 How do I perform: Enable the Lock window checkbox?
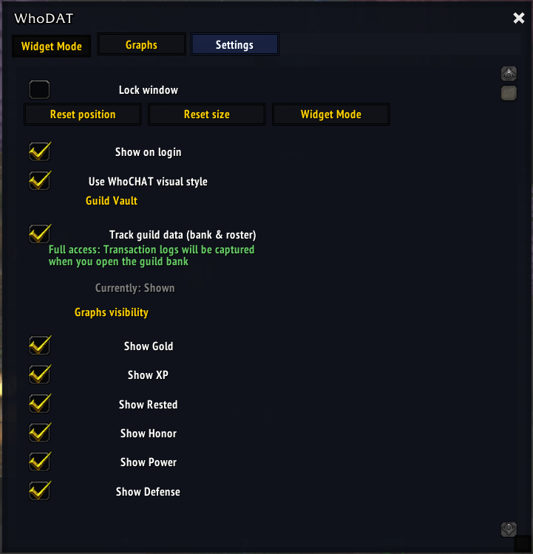(x=39, y=90)
